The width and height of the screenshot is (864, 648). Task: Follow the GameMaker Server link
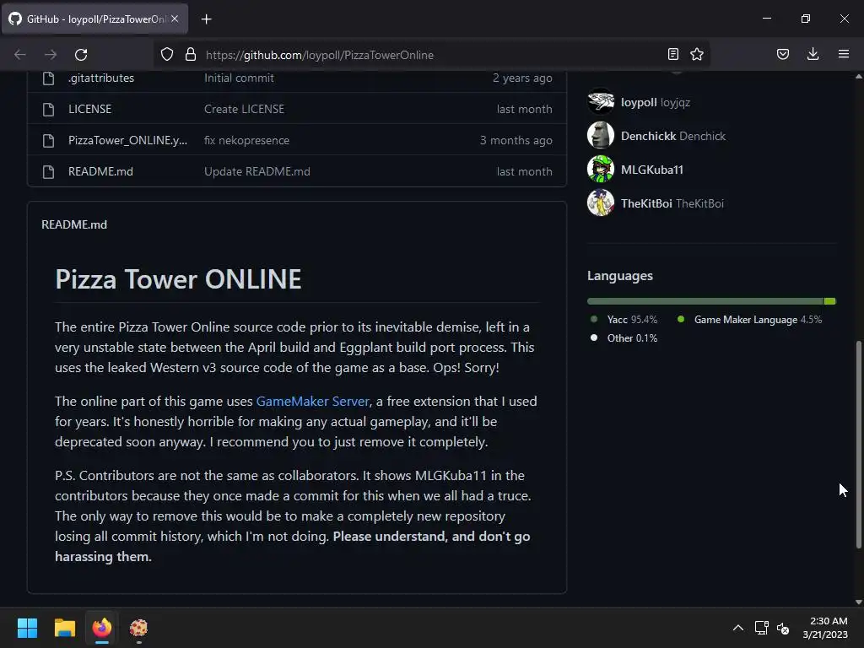click(312, 401)
